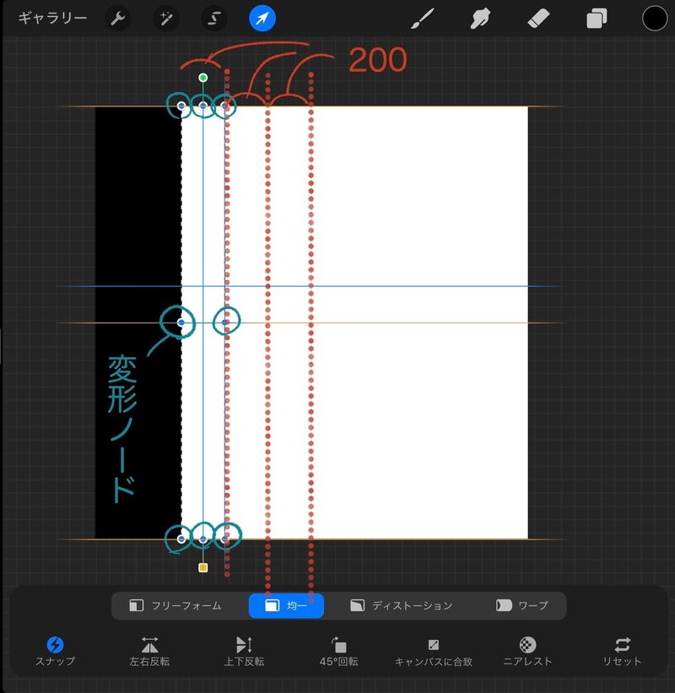Return to the ギャラリー gallery
Image resolution: width=675 pixels, height=693 pixels.
click(52, 18)
